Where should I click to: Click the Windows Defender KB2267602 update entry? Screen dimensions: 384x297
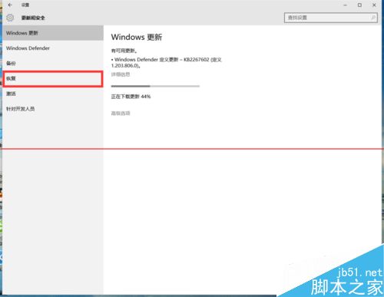coord(167,62)
